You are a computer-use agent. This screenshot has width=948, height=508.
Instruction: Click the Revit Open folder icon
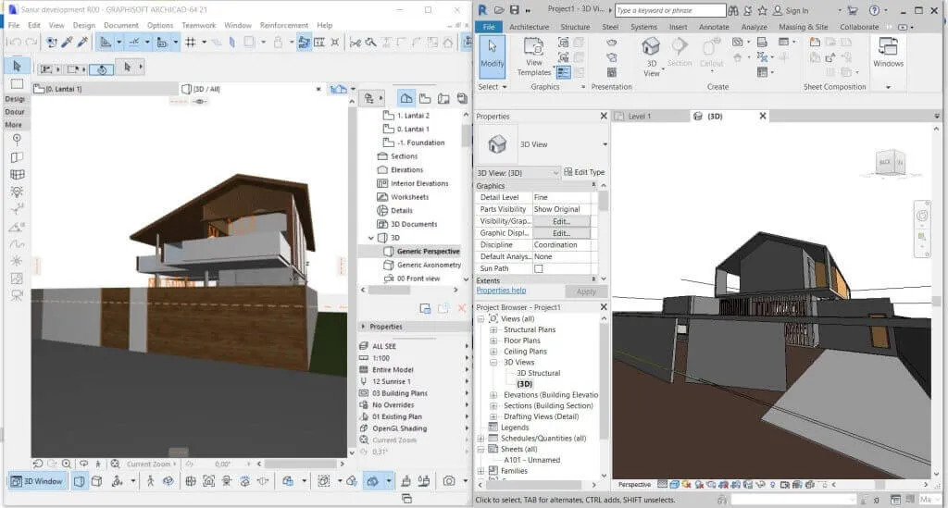[x=499, y=10]
